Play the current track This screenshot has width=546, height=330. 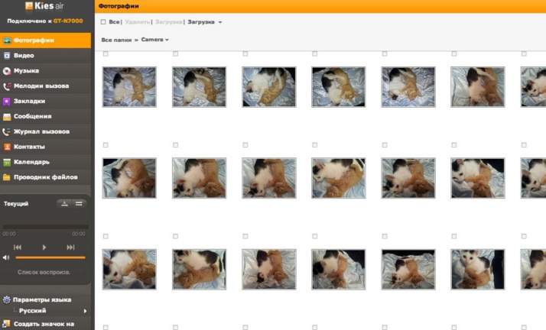pyautogui.click(x=44, y=247)
